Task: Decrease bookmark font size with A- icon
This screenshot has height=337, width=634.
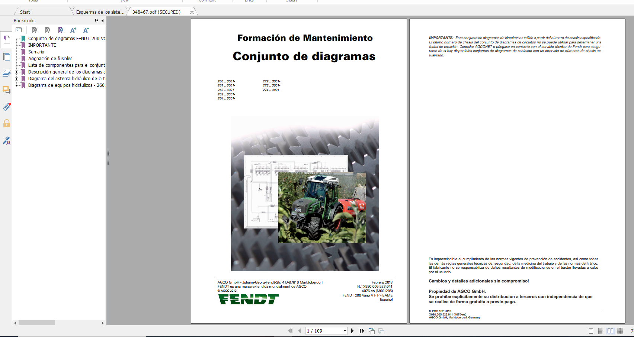Action: 86,30
